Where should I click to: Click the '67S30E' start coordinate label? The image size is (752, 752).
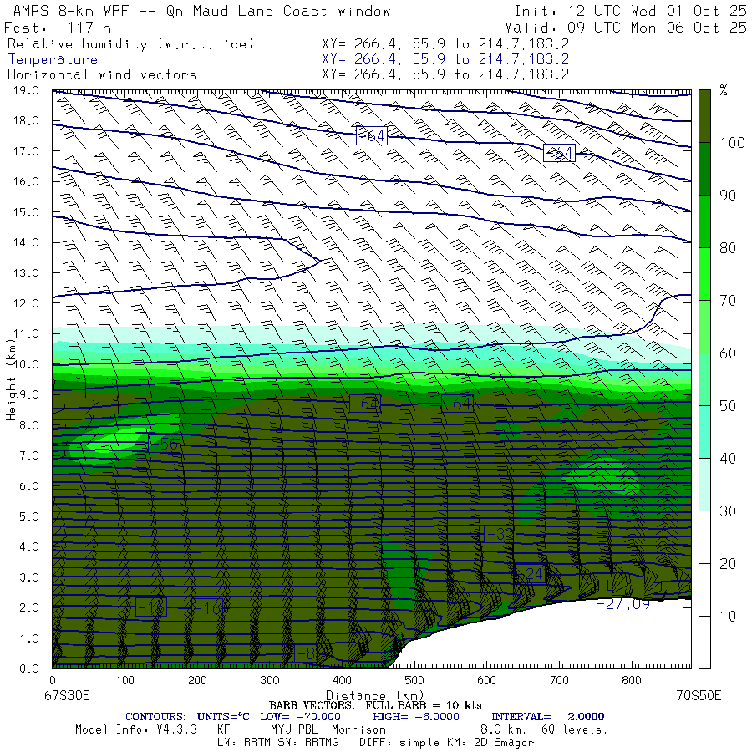coord(67,695)
